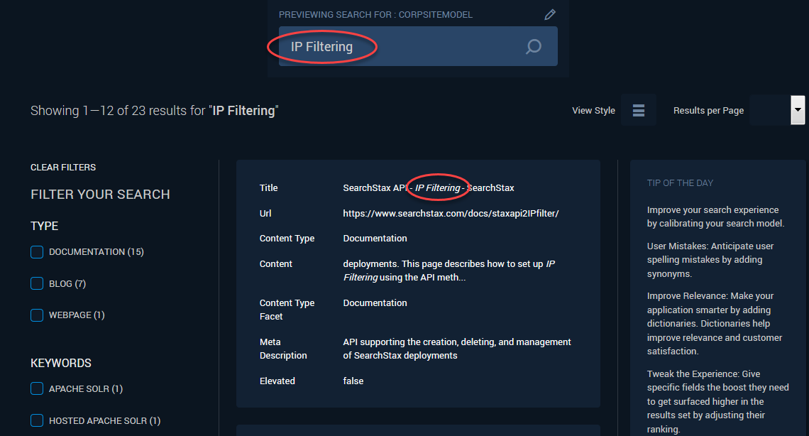Image resolution: width=809 pixels, height=436 pixels.
Task: Click the 'TYPE' facet heading
Action: (x=45, y=226)
